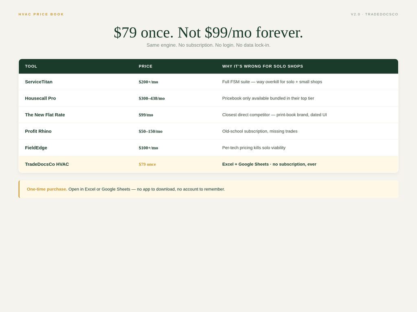Click the '$79 once. Not $99/mo forever.' headline
The height and width of the screenshot is (312, 417).
tap(208, 32)
